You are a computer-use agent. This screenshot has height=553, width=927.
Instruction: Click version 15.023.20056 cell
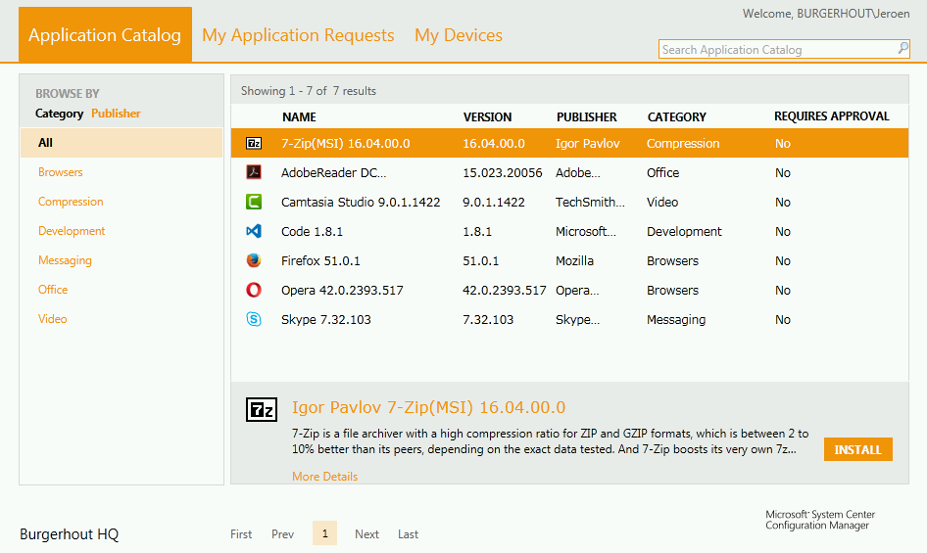pos(503,172)
